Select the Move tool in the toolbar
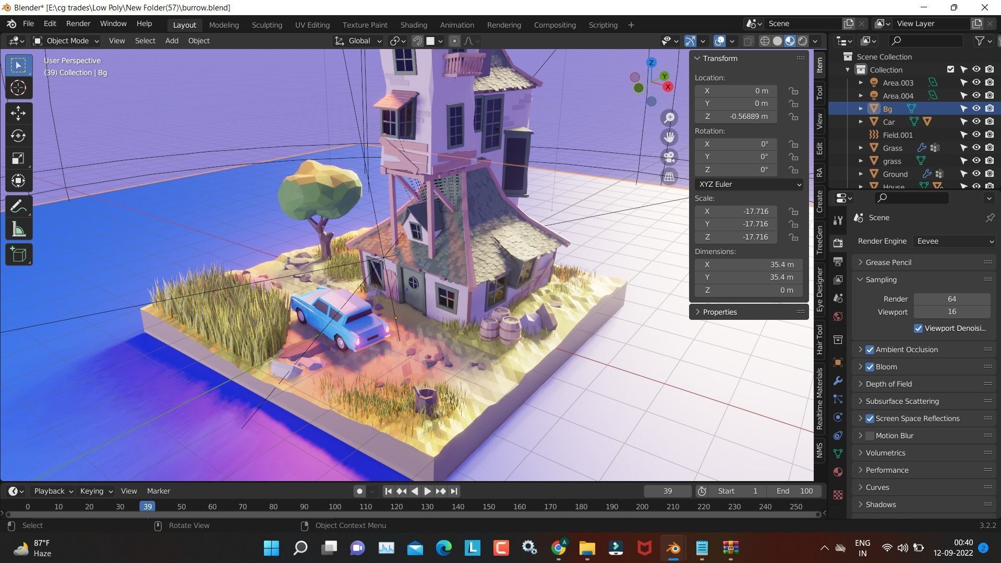Screen dimensions: 1001x563 [18, 113]
